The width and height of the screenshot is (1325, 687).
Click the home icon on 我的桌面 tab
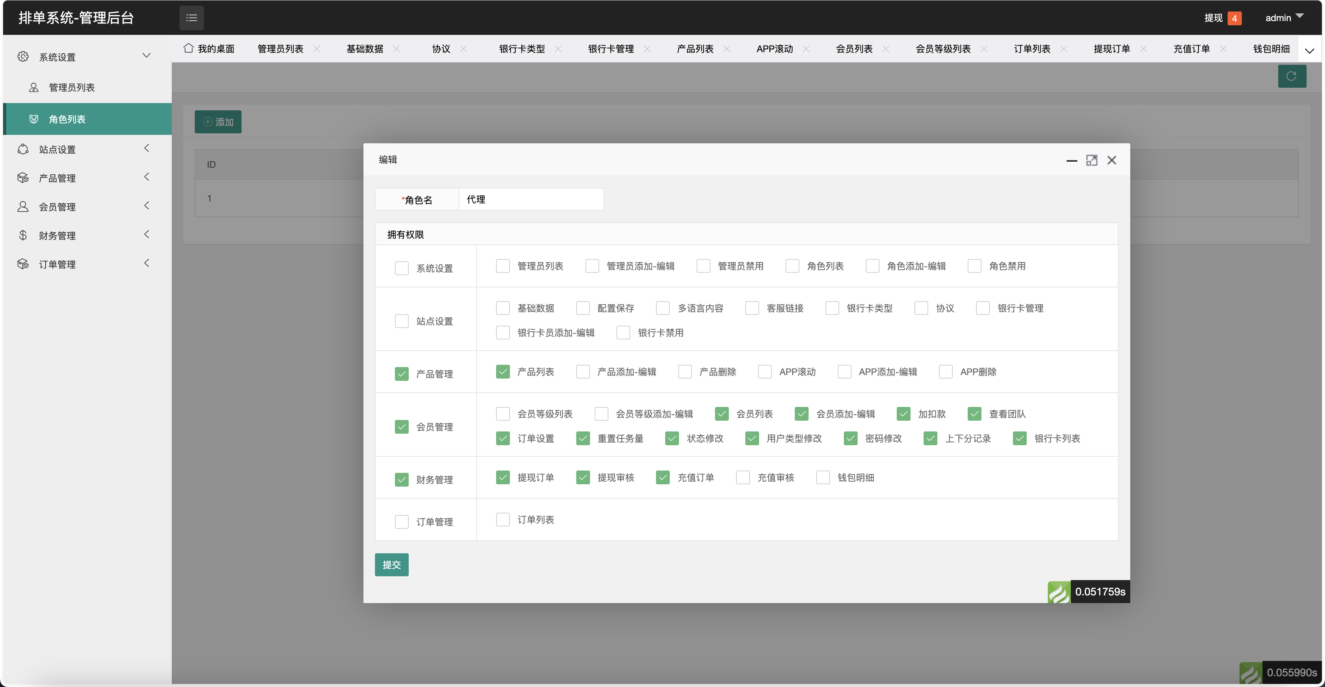coord(188,48)
